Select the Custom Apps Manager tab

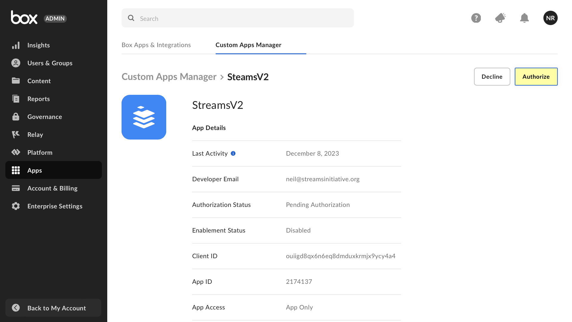coord(248,45)
